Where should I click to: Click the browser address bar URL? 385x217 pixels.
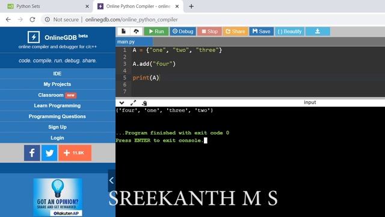(x=131, y=19)
